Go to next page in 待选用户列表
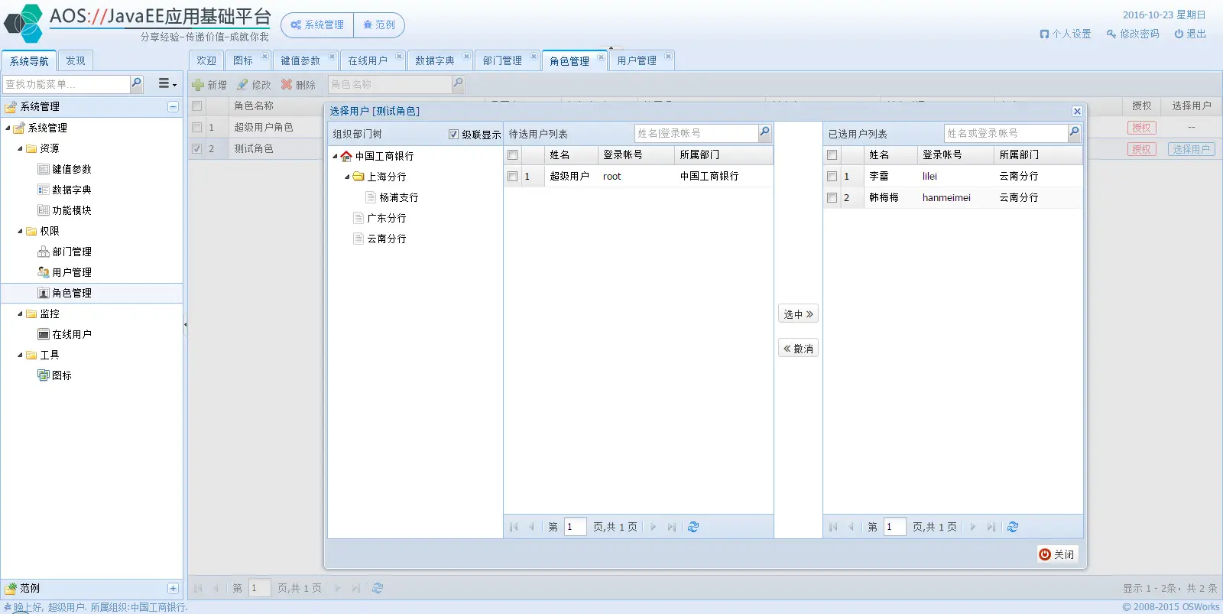The height and width of the screenshot is (614, 1223). pyautogui.click(x=653, y=527)
